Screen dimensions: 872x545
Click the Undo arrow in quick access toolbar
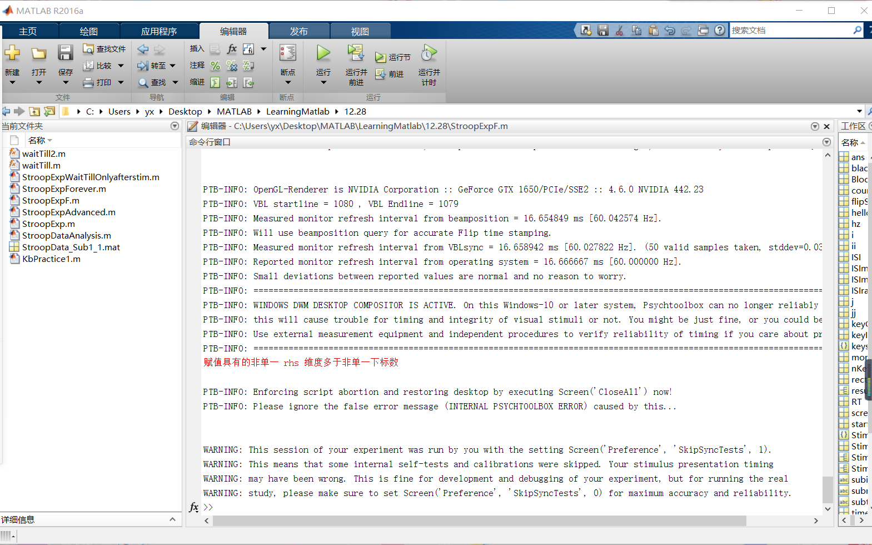click(x=670, y=31)
